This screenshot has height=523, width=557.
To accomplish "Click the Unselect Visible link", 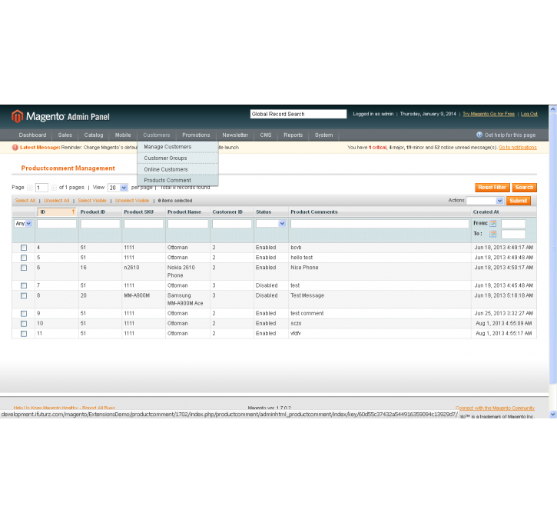I will point(132,201).
